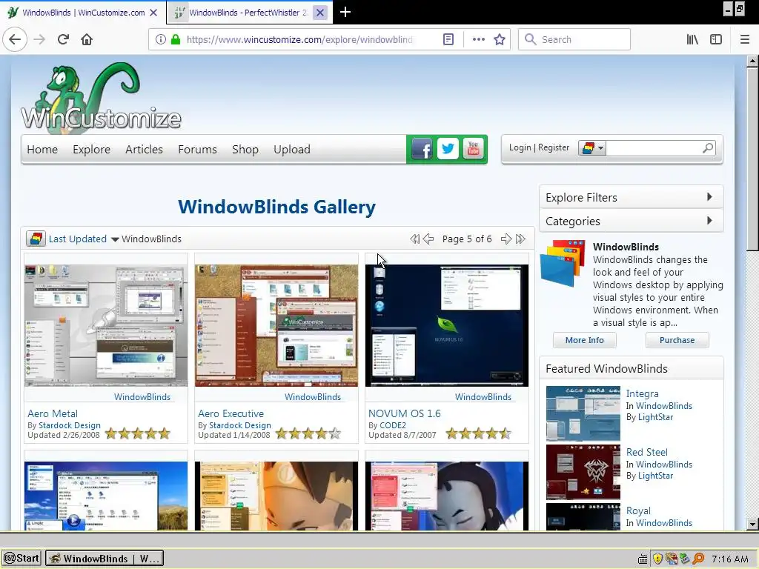Focus the browser Search field
Screen dimensions: 759x569
574,39
